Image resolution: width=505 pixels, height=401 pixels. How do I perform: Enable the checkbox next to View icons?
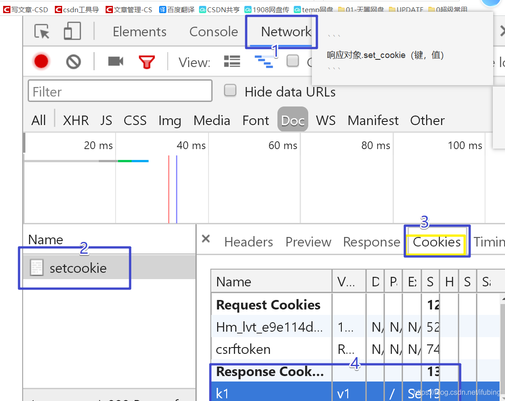pyautogui.click(x=292, y=61)
